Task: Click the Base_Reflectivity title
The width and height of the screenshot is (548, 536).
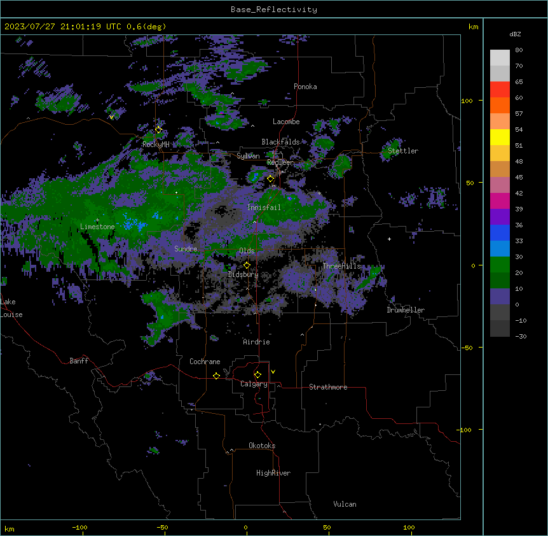Action: click(274, 10)
